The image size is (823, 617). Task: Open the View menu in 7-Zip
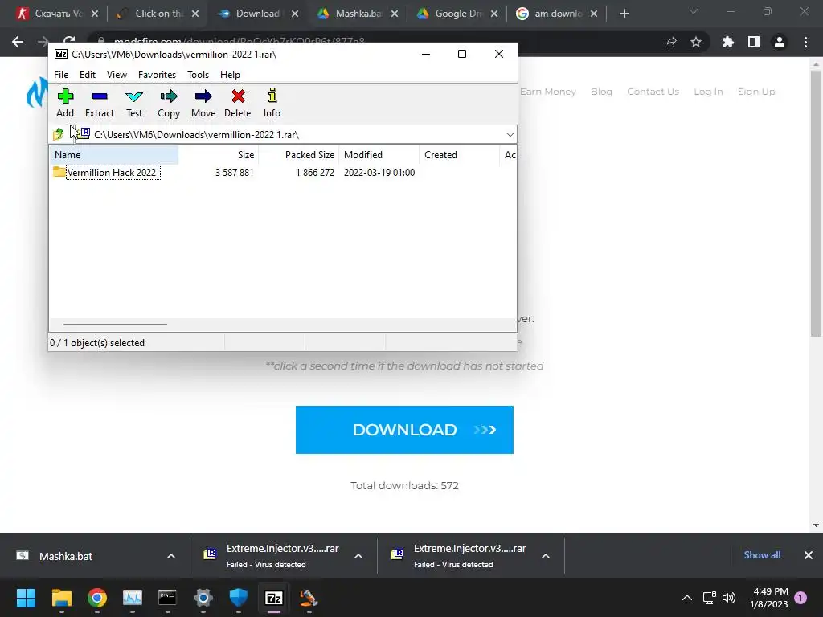pyautogui.click(x=117, y=75)
